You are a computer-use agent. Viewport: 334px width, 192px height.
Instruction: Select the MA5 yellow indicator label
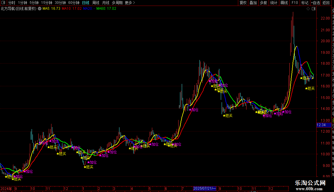(51, 9)
